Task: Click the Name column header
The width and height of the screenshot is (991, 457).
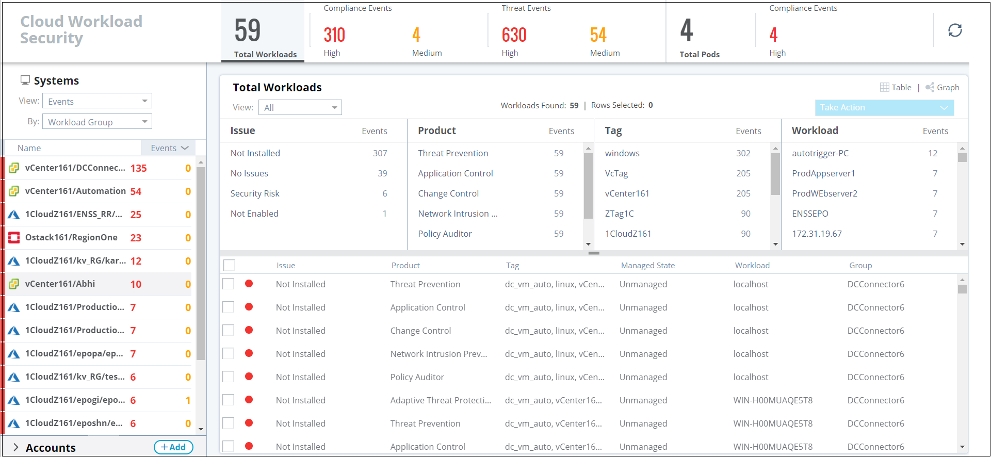Action: point(29,148)
